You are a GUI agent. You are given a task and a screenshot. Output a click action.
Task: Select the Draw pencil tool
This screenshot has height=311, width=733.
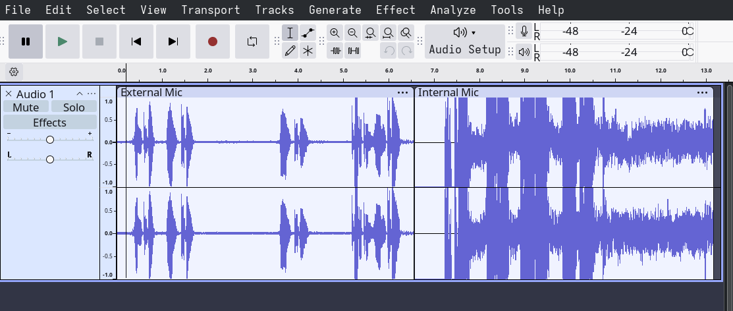point(290,51)
